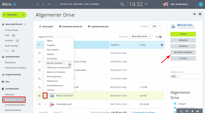Click the Bitrix24.Drive.docx file icon

(x=52, y=95)
